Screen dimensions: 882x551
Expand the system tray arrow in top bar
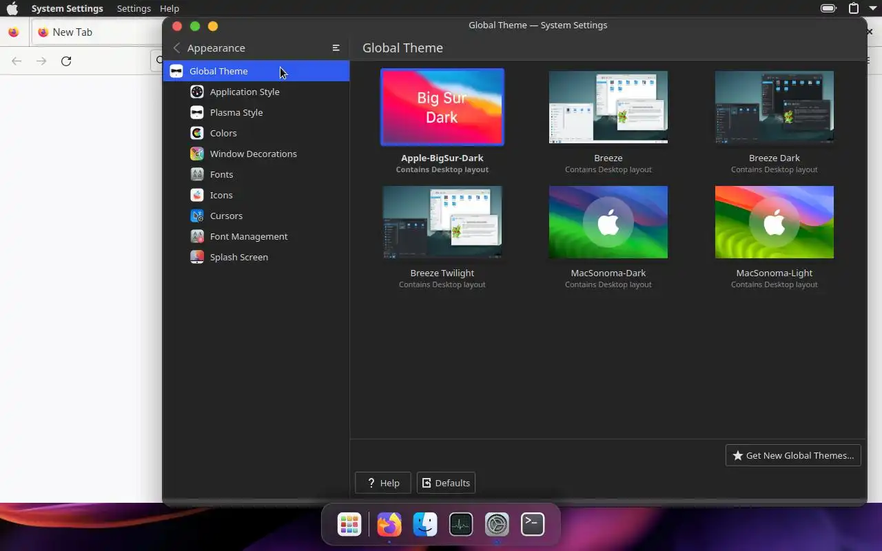(872, 8)
